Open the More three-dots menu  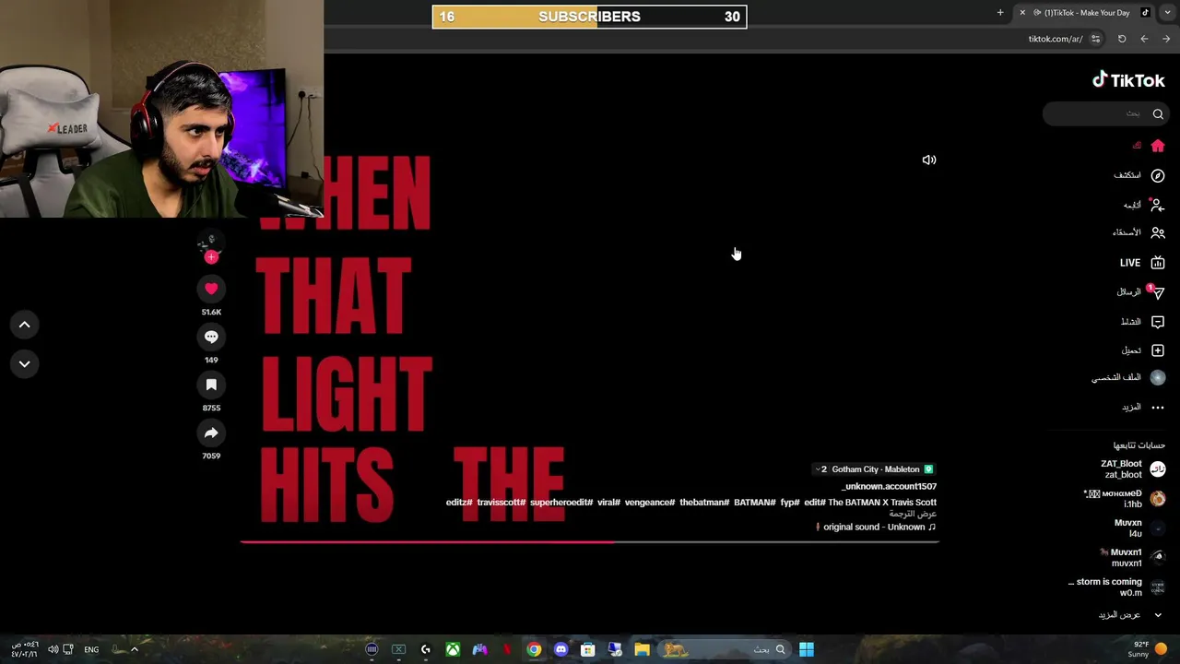point(1144,407)
